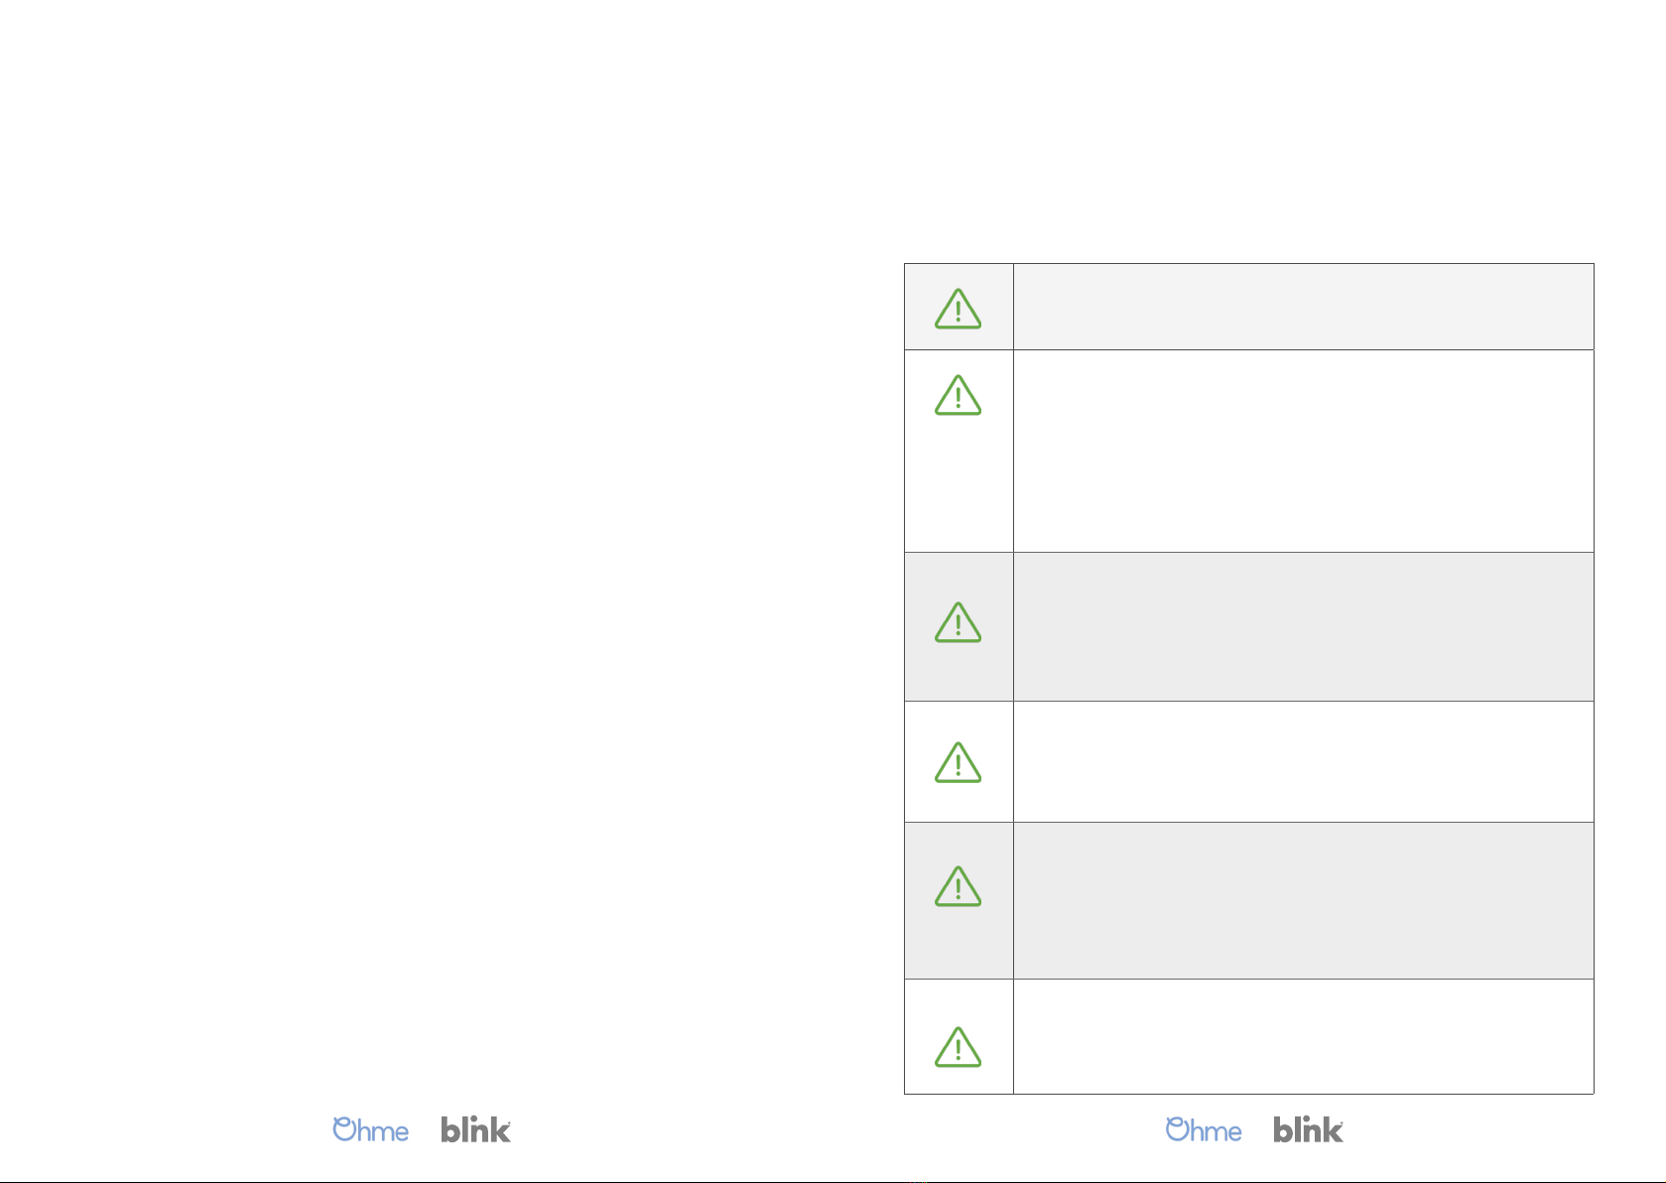Select the last row's green warning triangle
Viewport: 1666px width, 1183px height.
tap(958, 1047)
